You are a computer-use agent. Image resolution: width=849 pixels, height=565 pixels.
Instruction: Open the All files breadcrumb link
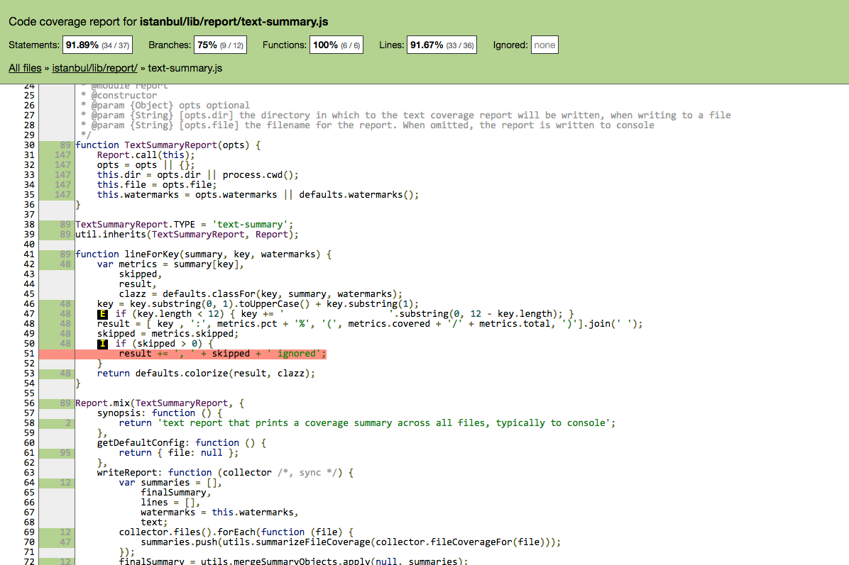coord(25,68)
